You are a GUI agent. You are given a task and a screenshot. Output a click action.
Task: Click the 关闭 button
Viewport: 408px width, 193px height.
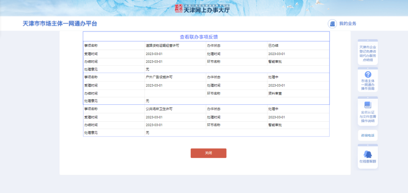point(209,153)
